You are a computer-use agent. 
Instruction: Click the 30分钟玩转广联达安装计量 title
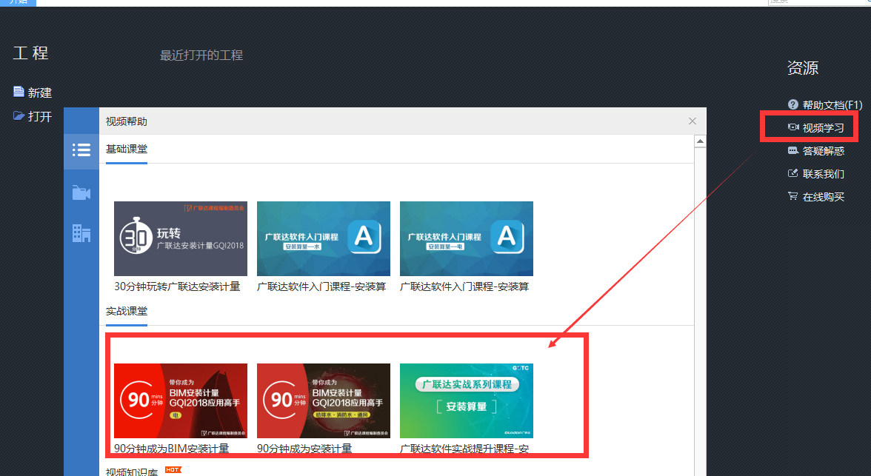point(177,286)
